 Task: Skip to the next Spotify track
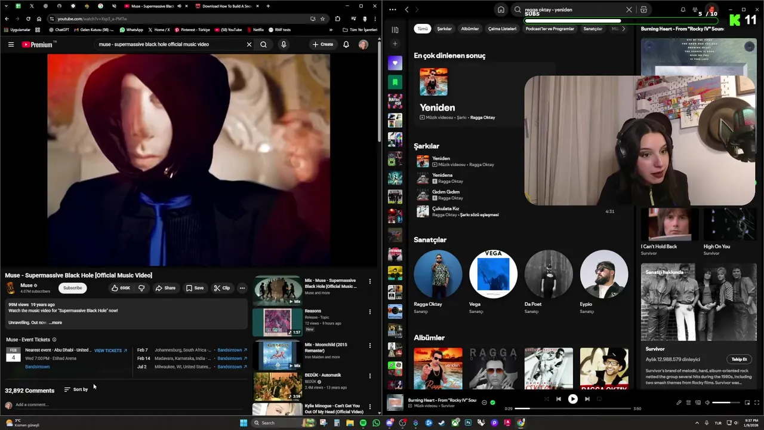coord(587,399)
